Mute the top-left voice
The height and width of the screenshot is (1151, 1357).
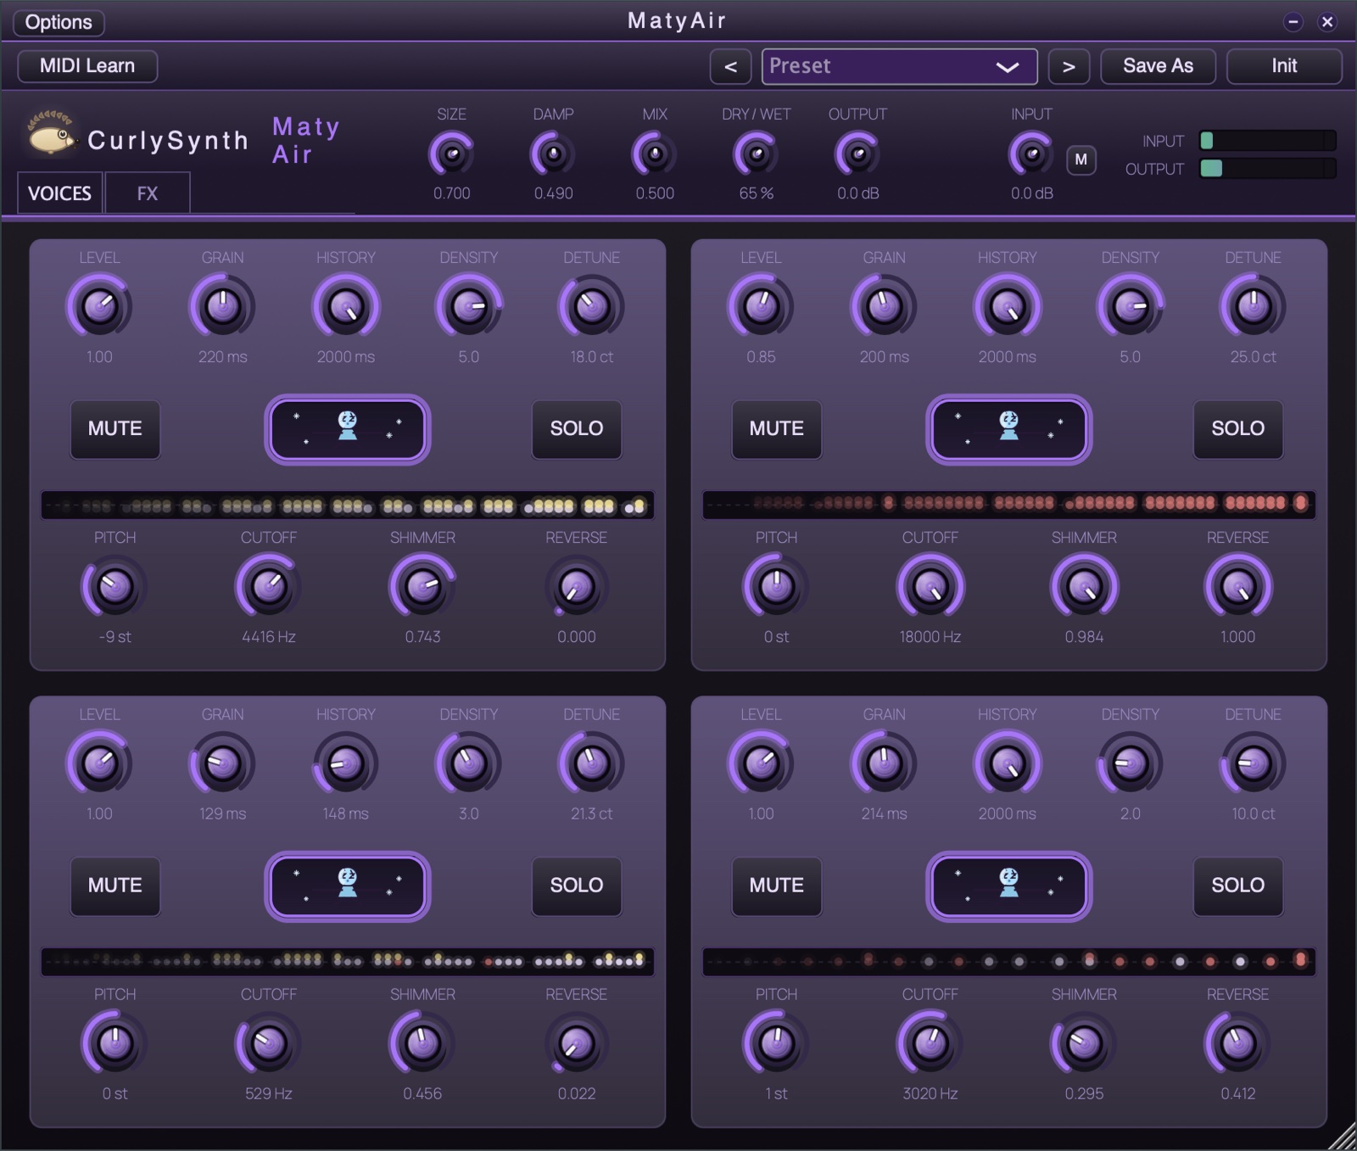point(115,429)
